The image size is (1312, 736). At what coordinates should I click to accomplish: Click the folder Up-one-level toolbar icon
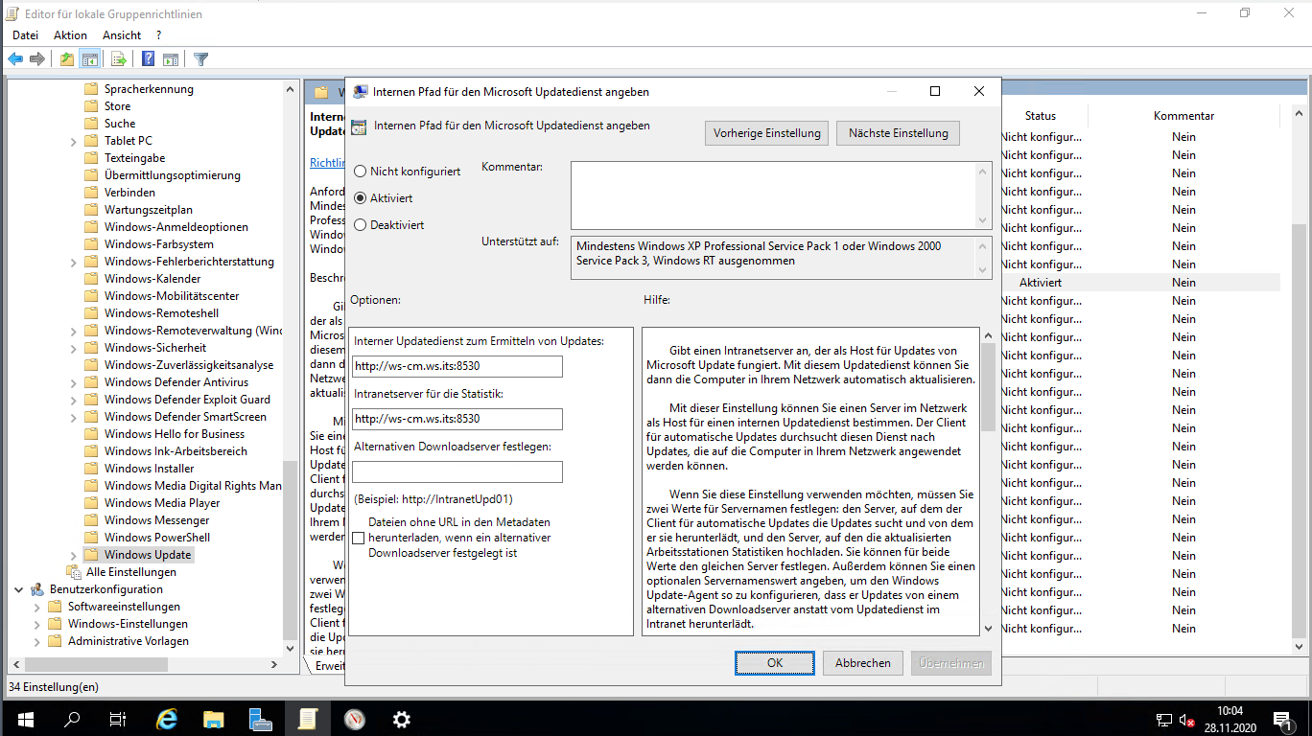66,59
